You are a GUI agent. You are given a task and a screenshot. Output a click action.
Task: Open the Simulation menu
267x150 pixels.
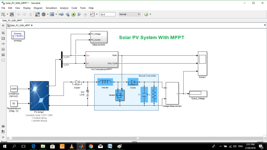tap(51, 8)
